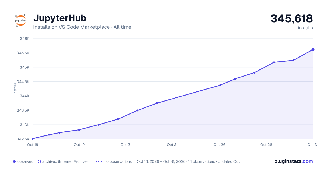
Task: Select the first data point at Oct 16
Action: click(x=33, y=139)
